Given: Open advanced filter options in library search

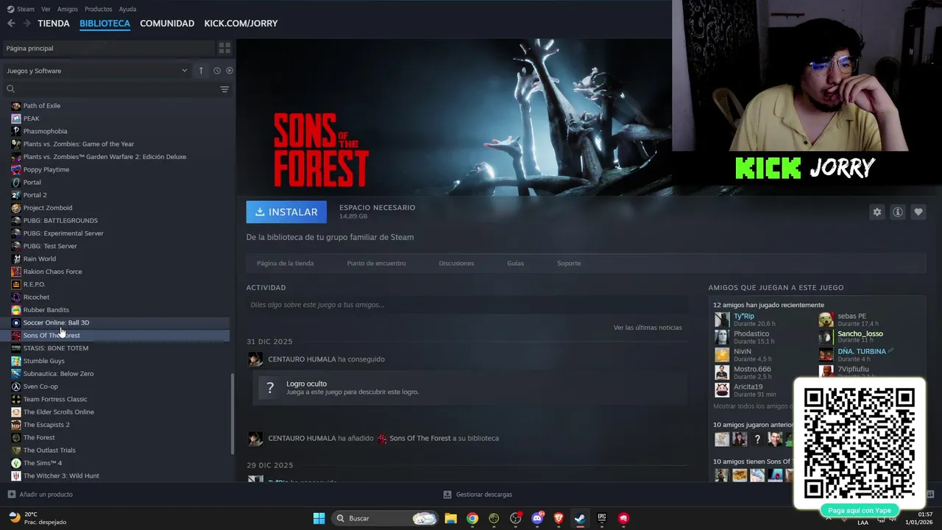Looking at the screenshot, I should (224, 89).
